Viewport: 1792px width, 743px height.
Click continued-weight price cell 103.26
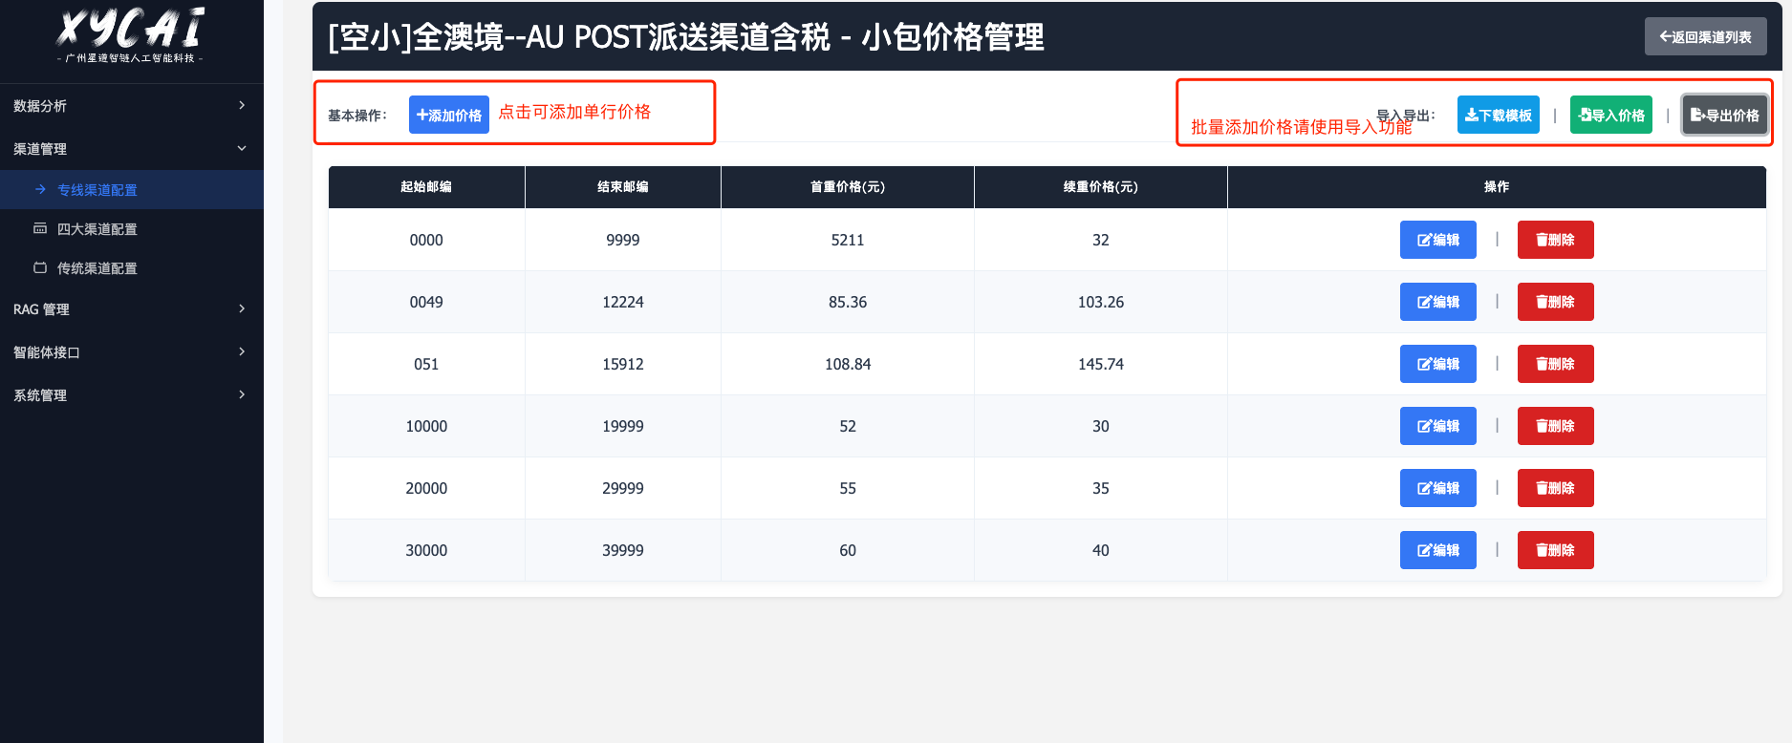(1101, 302)
